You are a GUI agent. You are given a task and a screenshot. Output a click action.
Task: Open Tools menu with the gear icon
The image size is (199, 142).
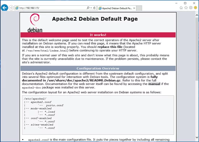click(191, 8)
